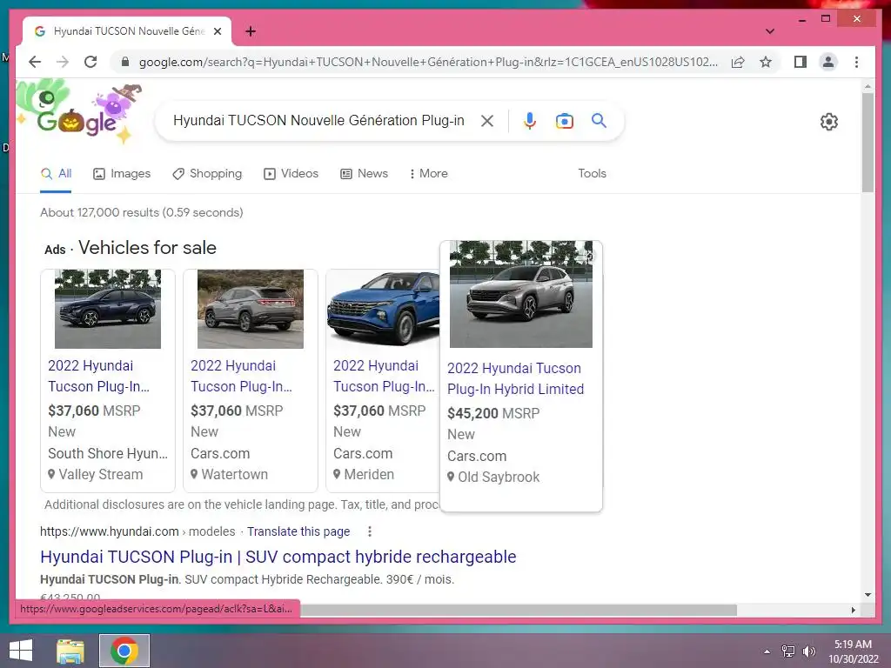Open the gray rear-view Tucson thumbnail

pyautogui.click(x=251, y=309)
